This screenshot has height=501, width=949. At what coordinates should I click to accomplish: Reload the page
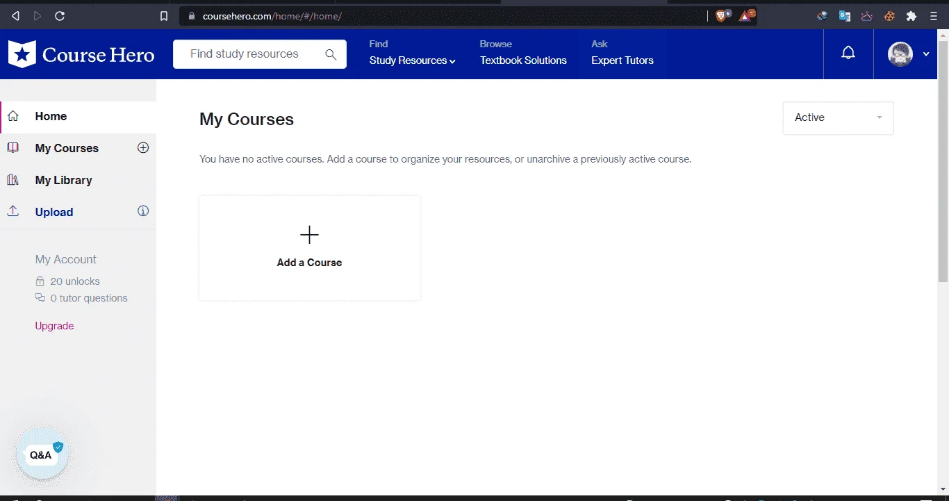pyautogui.click(x=60, y=16)
